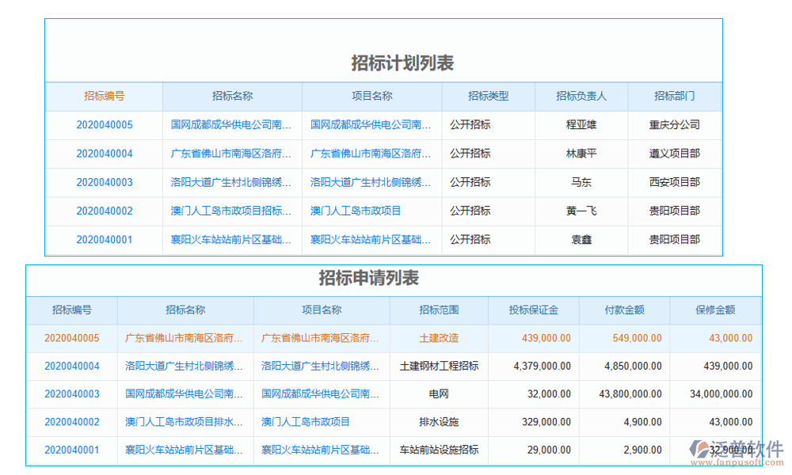Viewport: 792px width, 475px height.
Task: Open project 襄阳火车站站前片区基础 in application list
Action: coord(322,450)
